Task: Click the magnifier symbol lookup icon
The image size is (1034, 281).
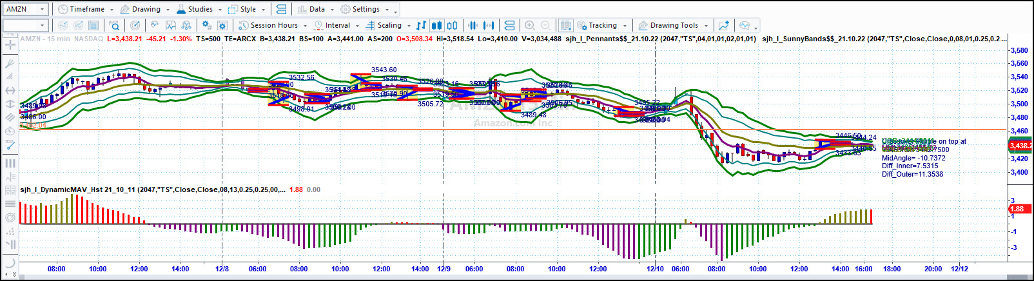Action: [x=114, y=25]
